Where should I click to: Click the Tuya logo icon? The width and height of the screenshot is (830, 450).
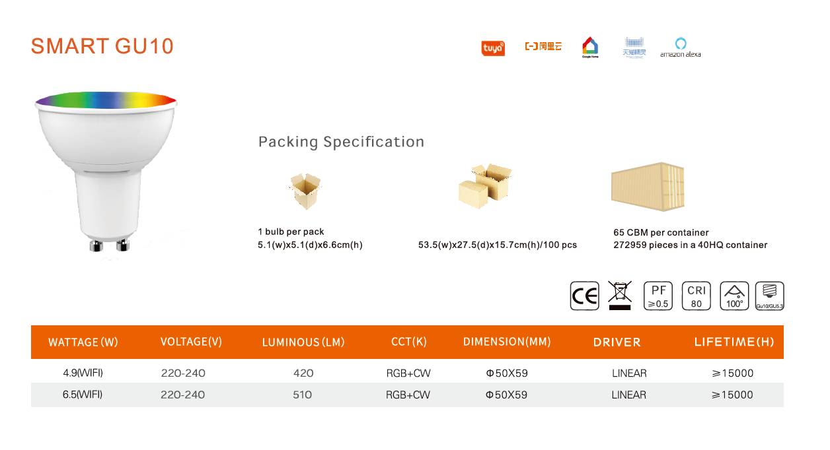493,48
